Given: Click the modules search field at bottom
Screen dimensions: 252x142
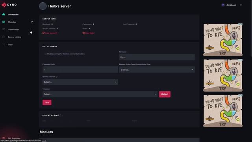Looking at the screenshot, I should click(119, 140).
